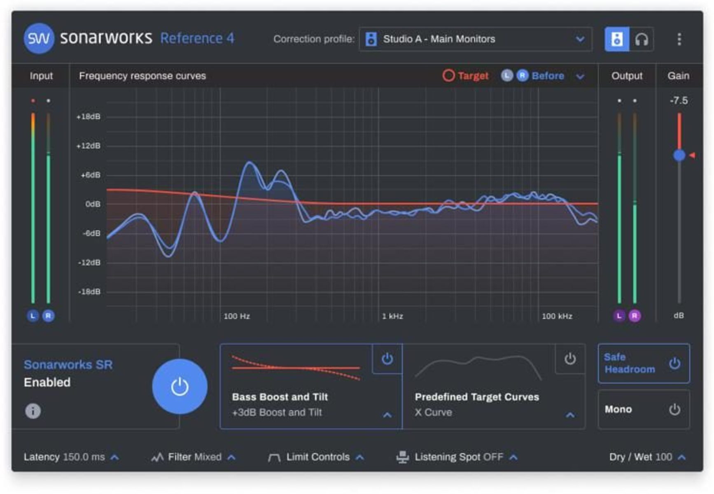This screenshot has height=494, width=714.
Task: Click the output L channel badge
Action: click(619, 316)
